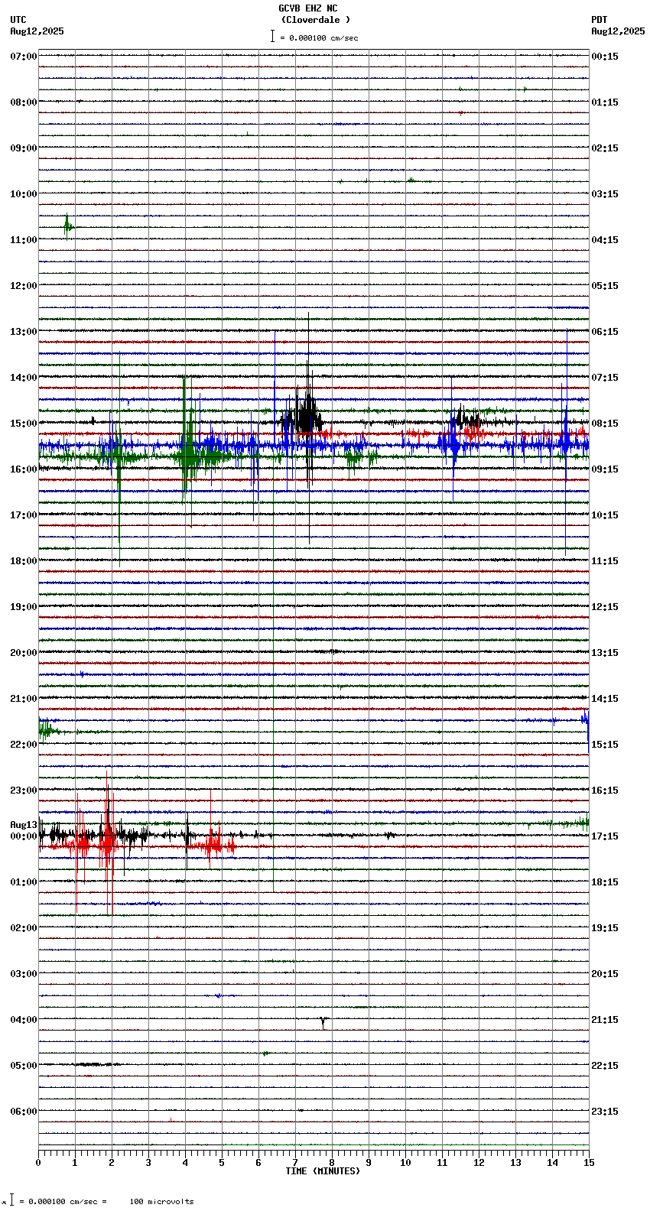
Task: Click the 06:00 UTC row label
Action: click(23, 1112)
